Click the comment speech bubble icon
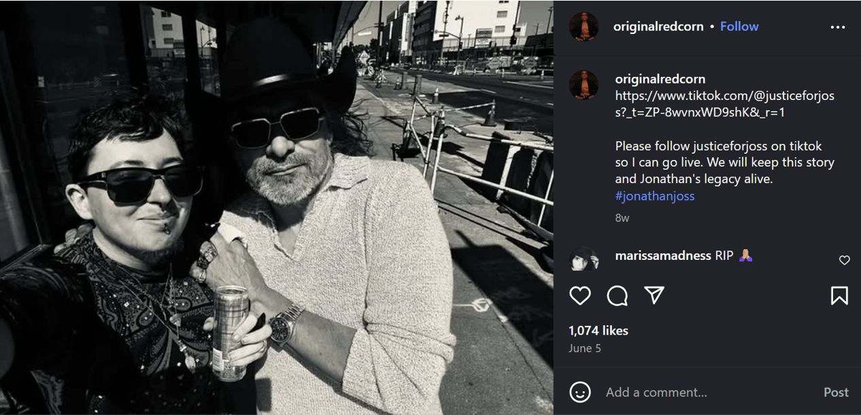The height and width of the screenshot is (415, 861). 617,295
